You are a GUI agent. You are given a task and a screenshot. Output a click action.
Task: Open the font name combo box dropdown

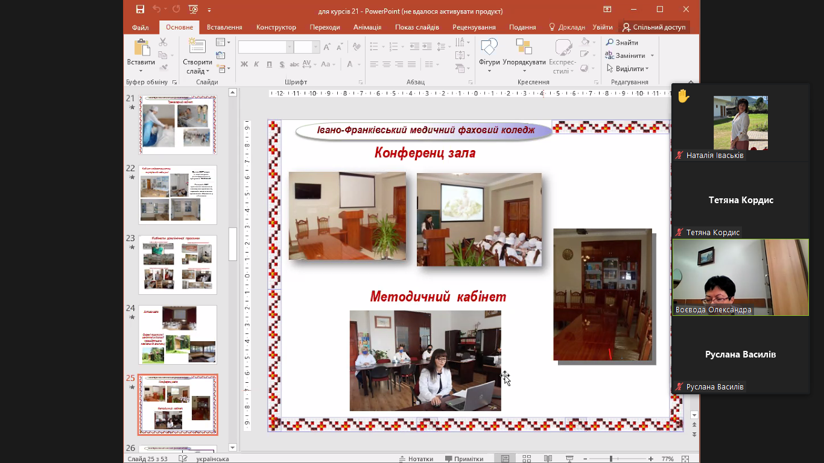tap(290, 47)
